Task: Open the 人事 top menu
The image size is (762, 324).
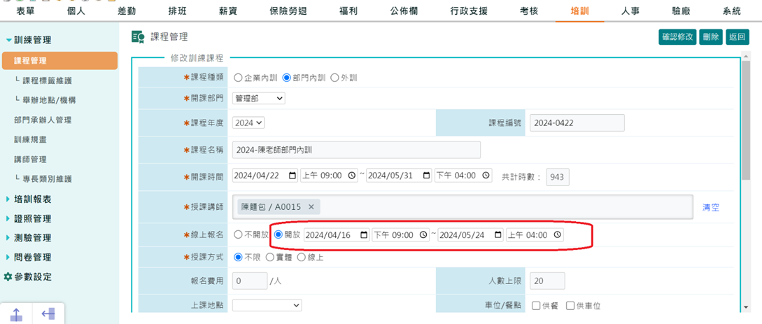Action: coord(630,10)
